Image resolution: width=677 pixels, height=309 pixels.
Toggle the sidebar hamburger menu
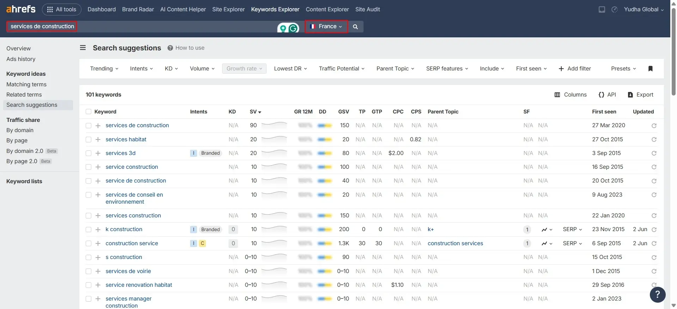tap(83, 48)
